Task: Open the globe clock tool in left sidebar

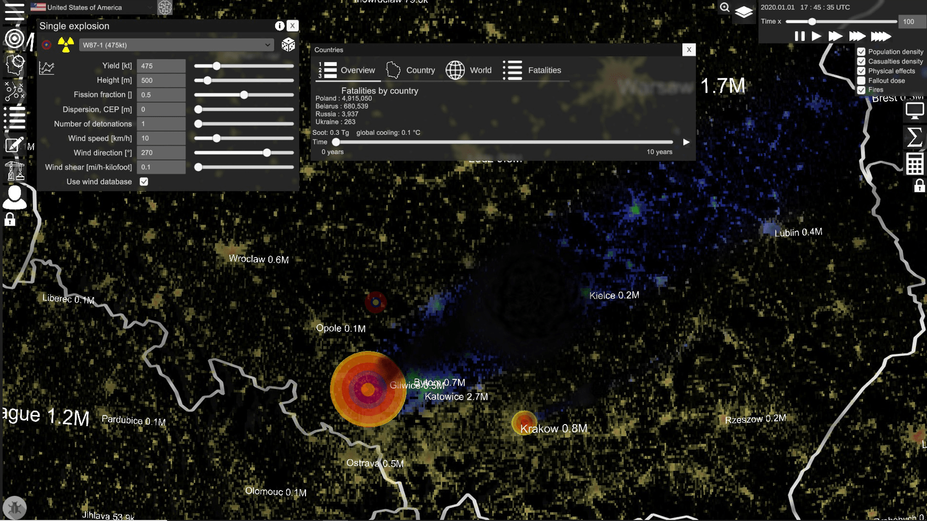Action: (x=15, y=65)
